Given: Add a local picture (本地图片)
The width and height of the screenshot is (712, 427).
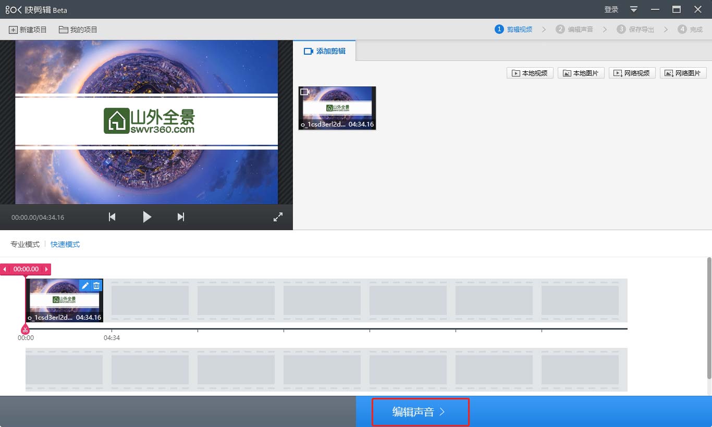Looking at the screenshot, I should coord(581,73).
